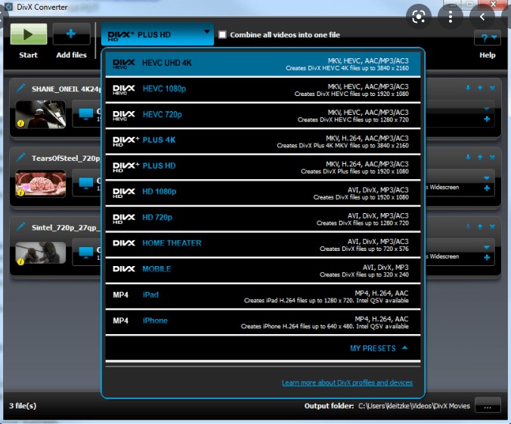Pick the MP4 iPhone profile
511x424 pixels.
pos(263,322)
